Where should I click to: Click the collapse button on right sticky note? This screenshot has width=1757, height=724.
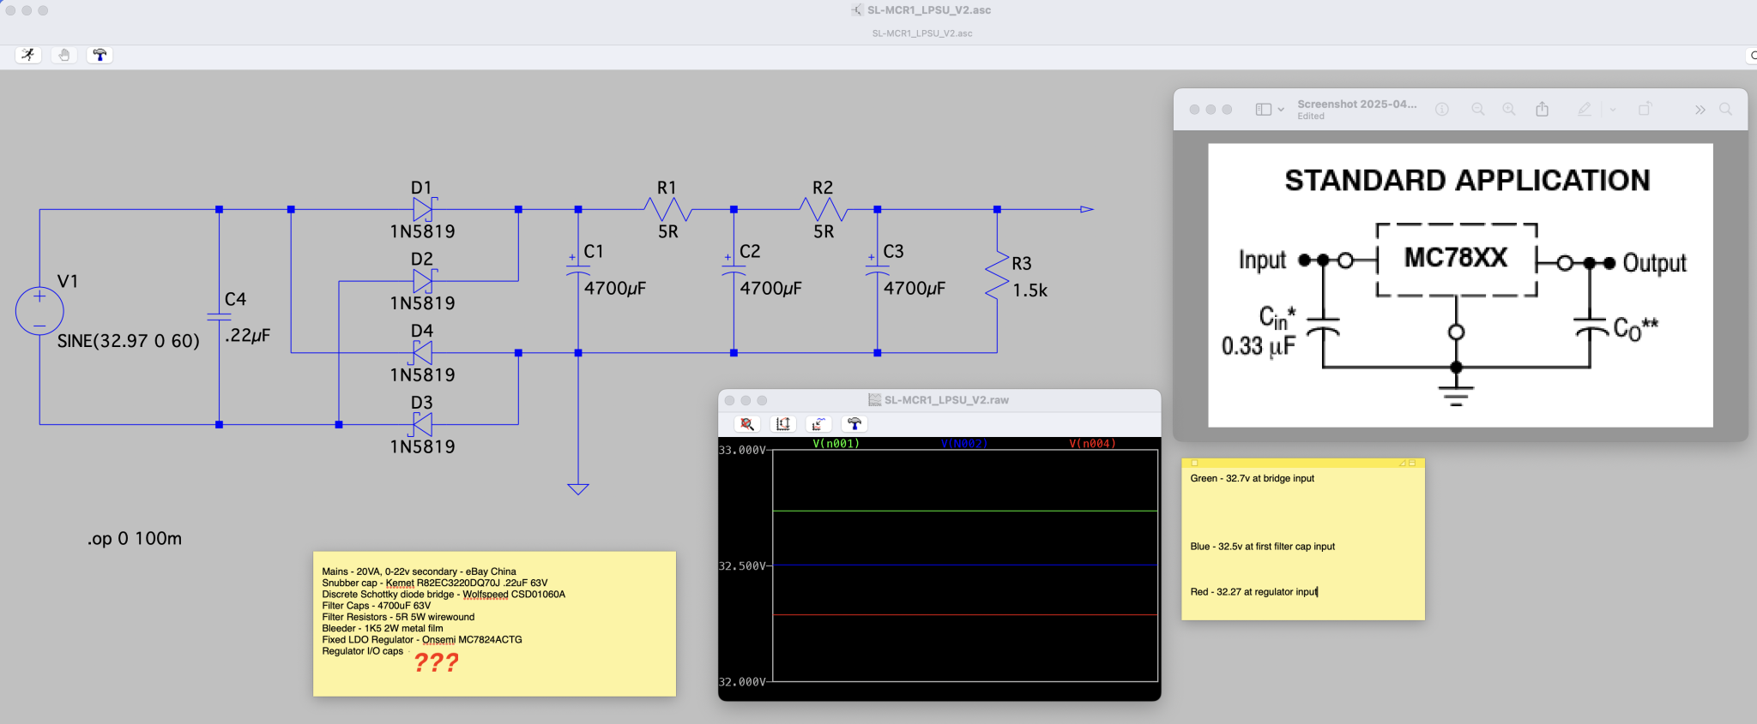click(1411, 463)
